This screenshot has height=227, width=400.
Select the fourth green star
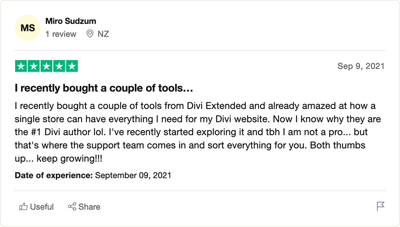59,66
